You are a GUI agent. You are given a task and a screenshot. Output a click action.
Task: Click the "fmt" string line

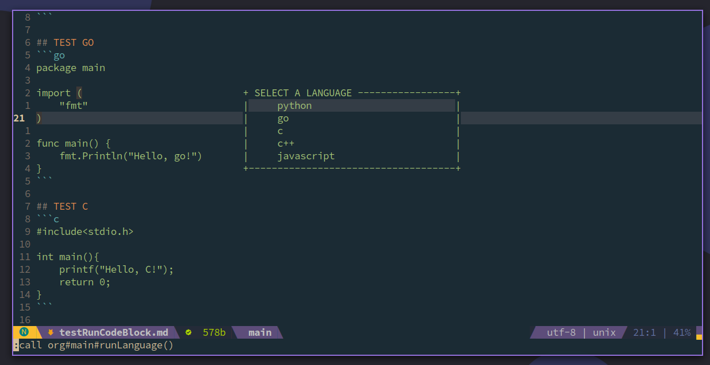pyautogui.click(x=73, y=105)
